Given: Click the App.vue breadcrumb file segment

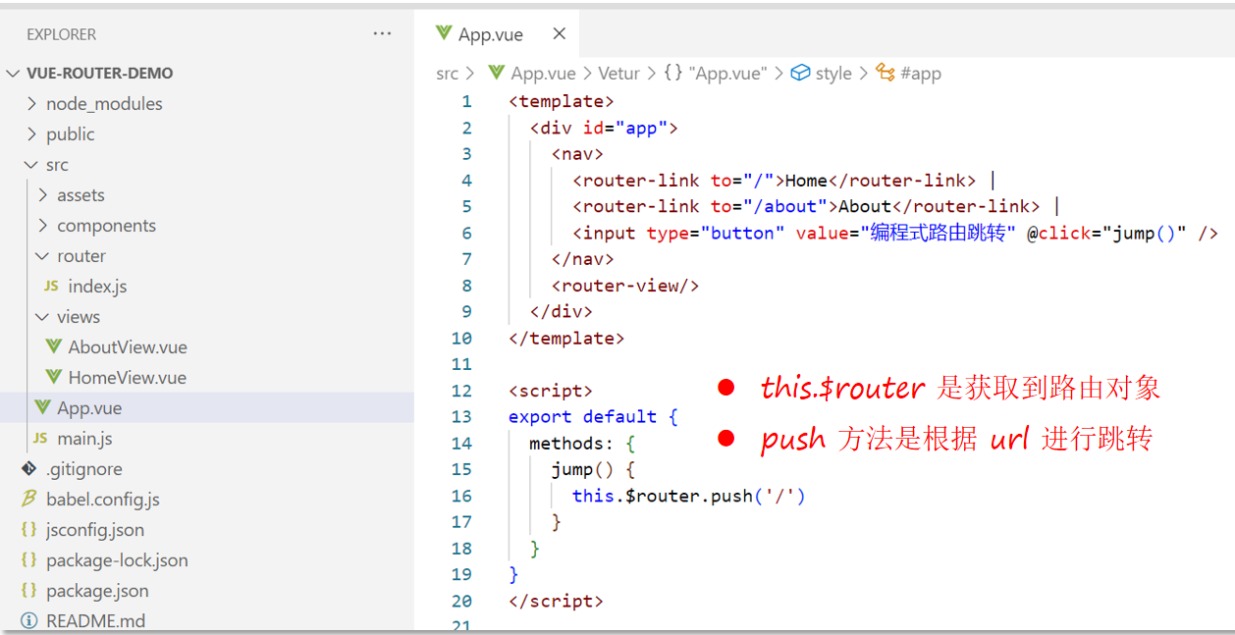Looking at the screenshot, I should [x=543, y=74].
